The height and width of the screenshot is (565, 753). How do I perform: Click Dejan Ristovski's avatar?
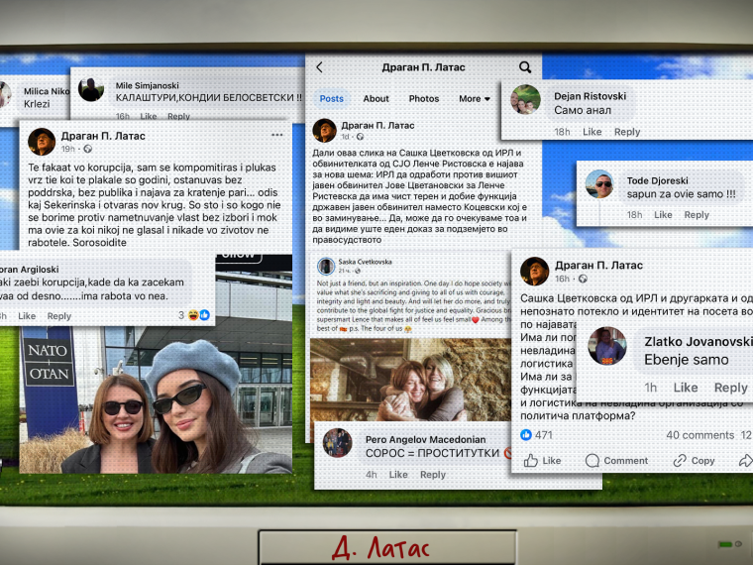click(525, 99)
